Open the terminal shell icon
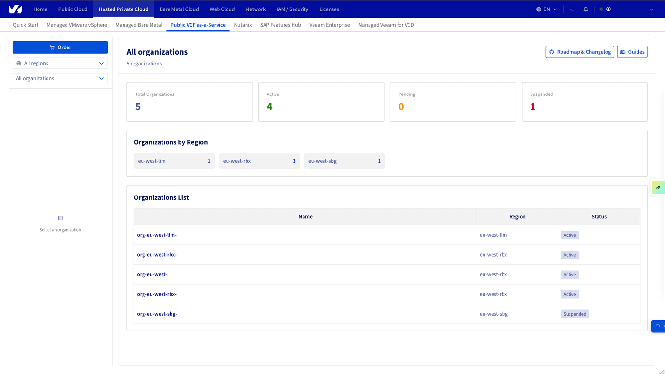Viewport: 665px width, 374px height. pos(571,9)
